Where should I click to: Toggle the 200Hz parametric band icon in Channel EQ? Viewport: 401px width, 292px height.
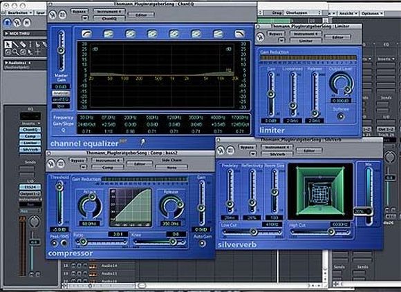tap(131, 33)
